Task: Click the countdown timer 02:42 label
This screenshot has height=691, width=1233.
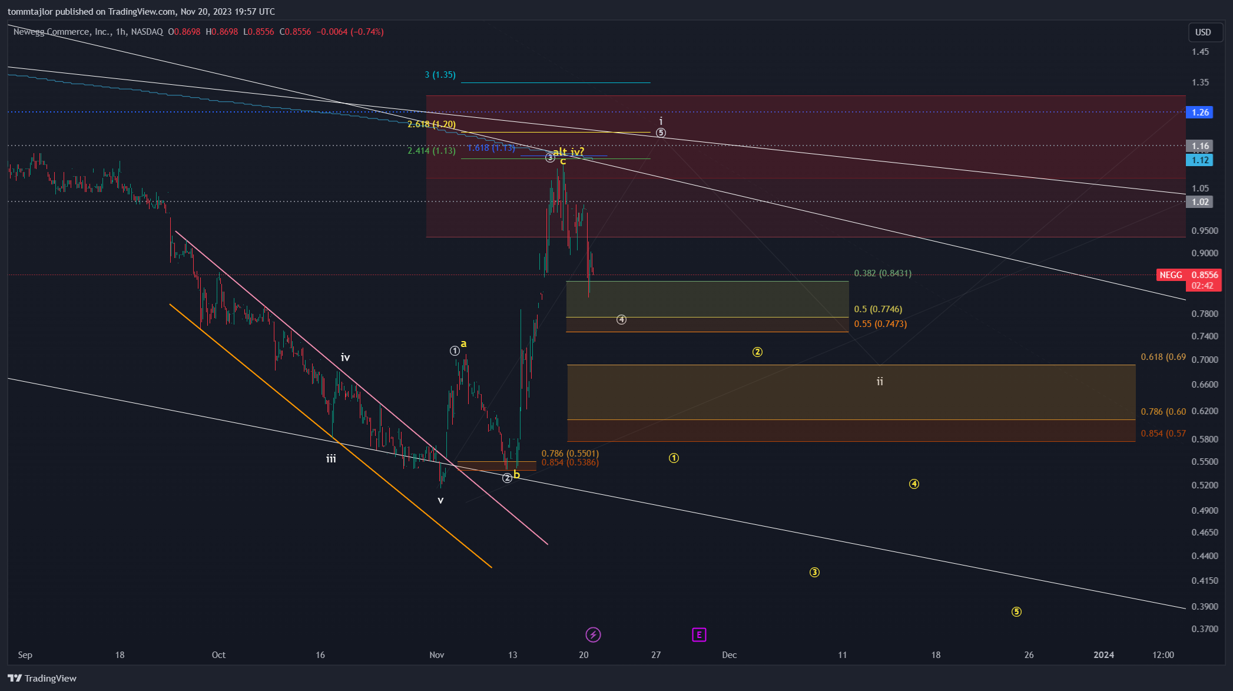Action: pyautogui.click(x=1202, y=286)
